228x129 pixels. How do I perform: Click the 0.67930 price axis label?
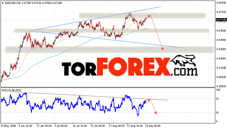(221, 12)
